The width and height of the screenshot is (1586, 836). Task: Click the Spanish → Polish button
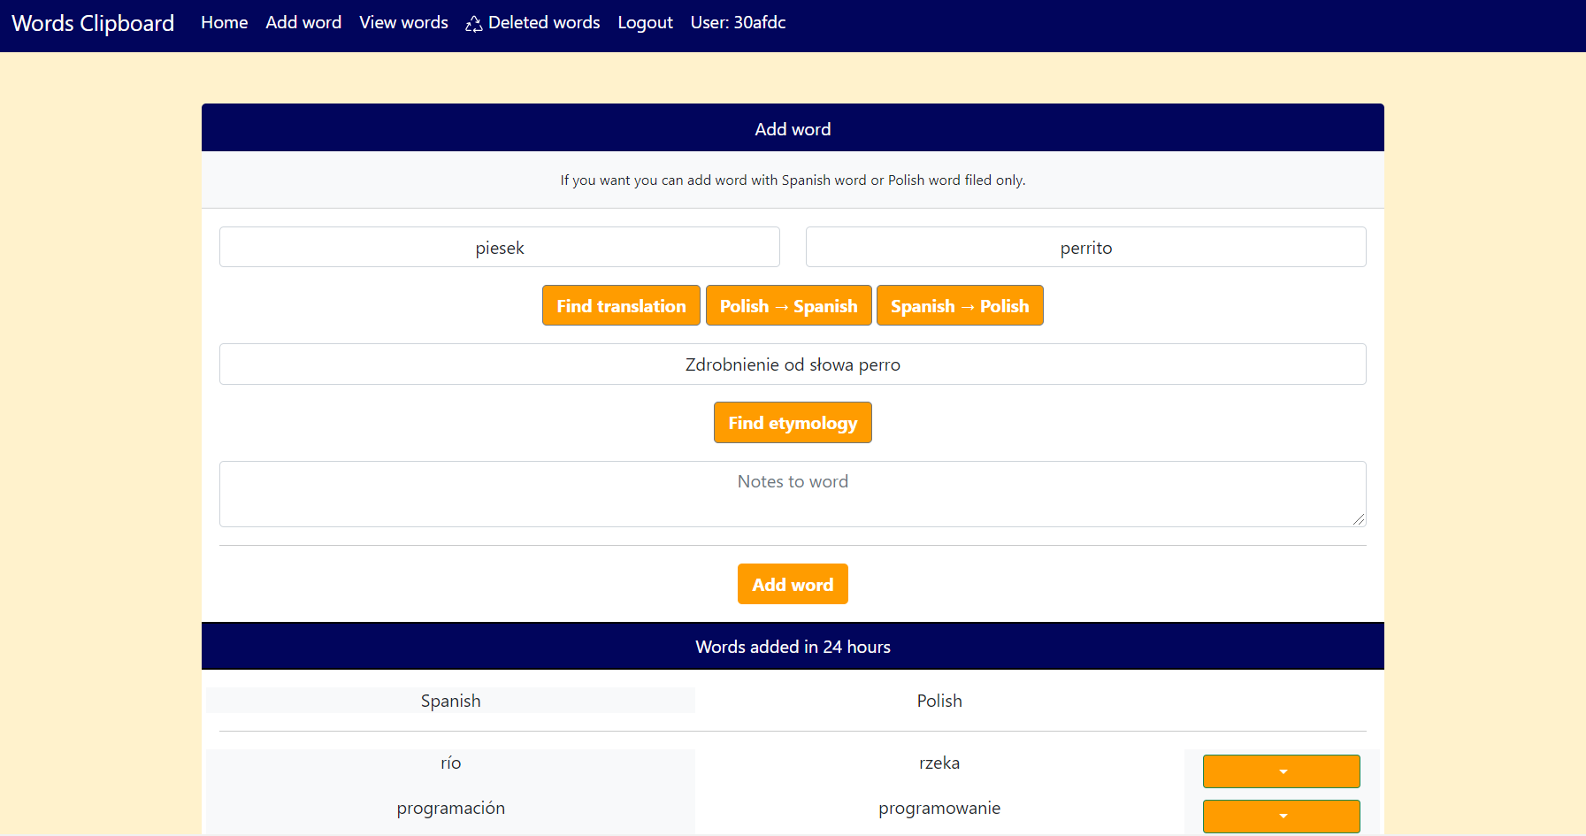tap(960, 305)
